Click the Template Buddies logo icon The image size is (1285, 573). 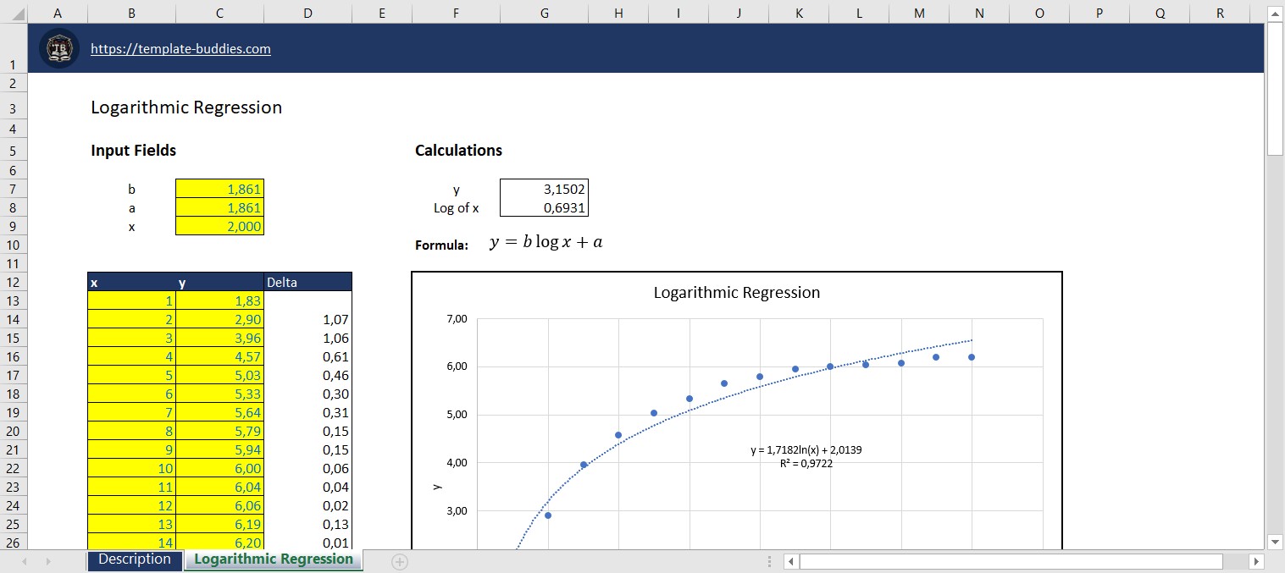58,48
